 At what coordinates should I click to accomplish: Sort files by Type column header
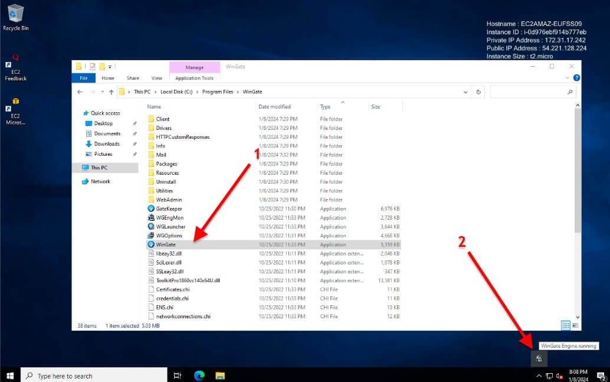[x=325, y=107]
